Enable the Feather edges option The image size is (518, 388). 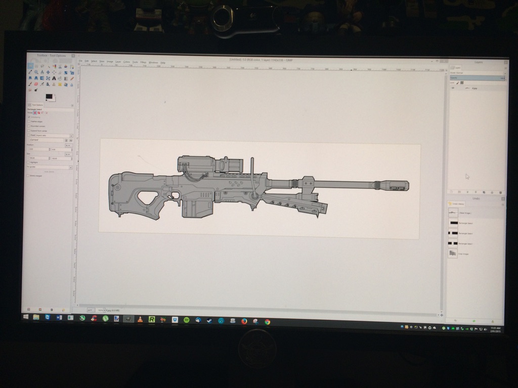(29, 121)
